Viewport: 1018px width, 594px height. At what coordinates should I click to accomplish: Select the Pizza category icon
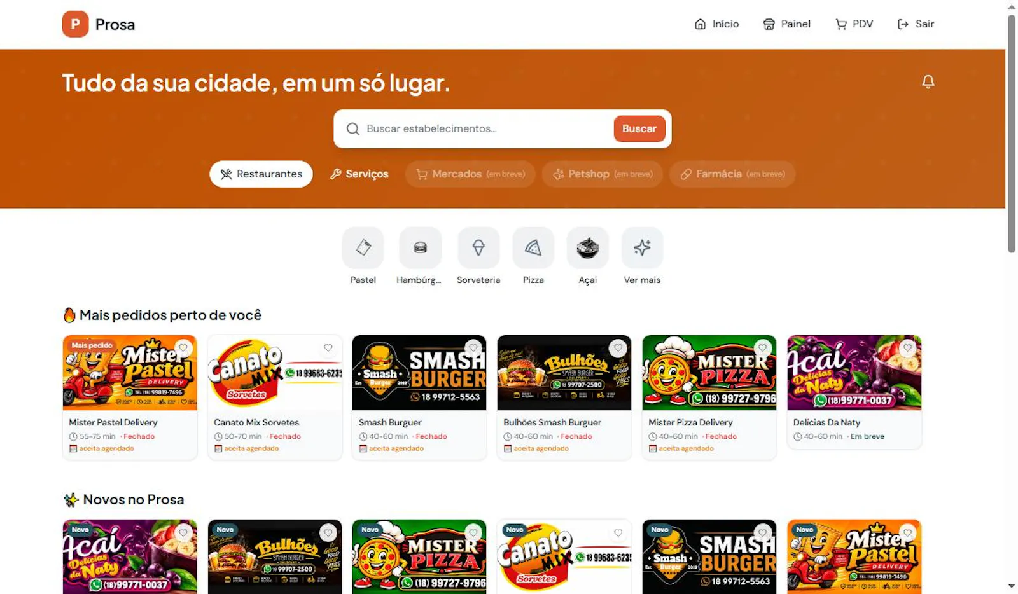[533, 247]
